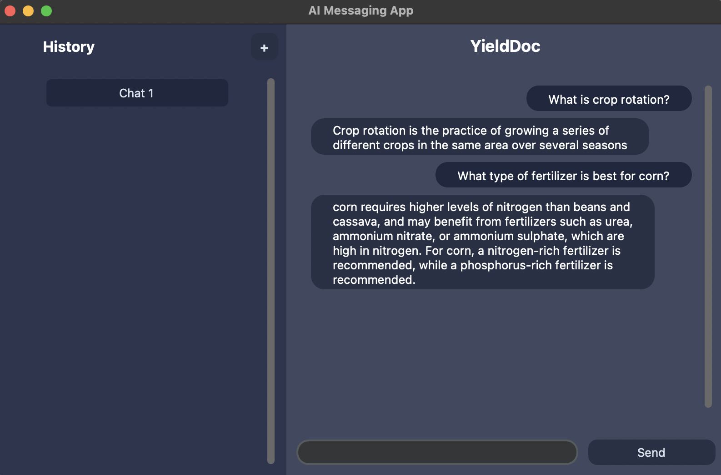Click the AI Messaging App title bar
The width and height of the screenshot is (721, 475).
coord(360,10)
